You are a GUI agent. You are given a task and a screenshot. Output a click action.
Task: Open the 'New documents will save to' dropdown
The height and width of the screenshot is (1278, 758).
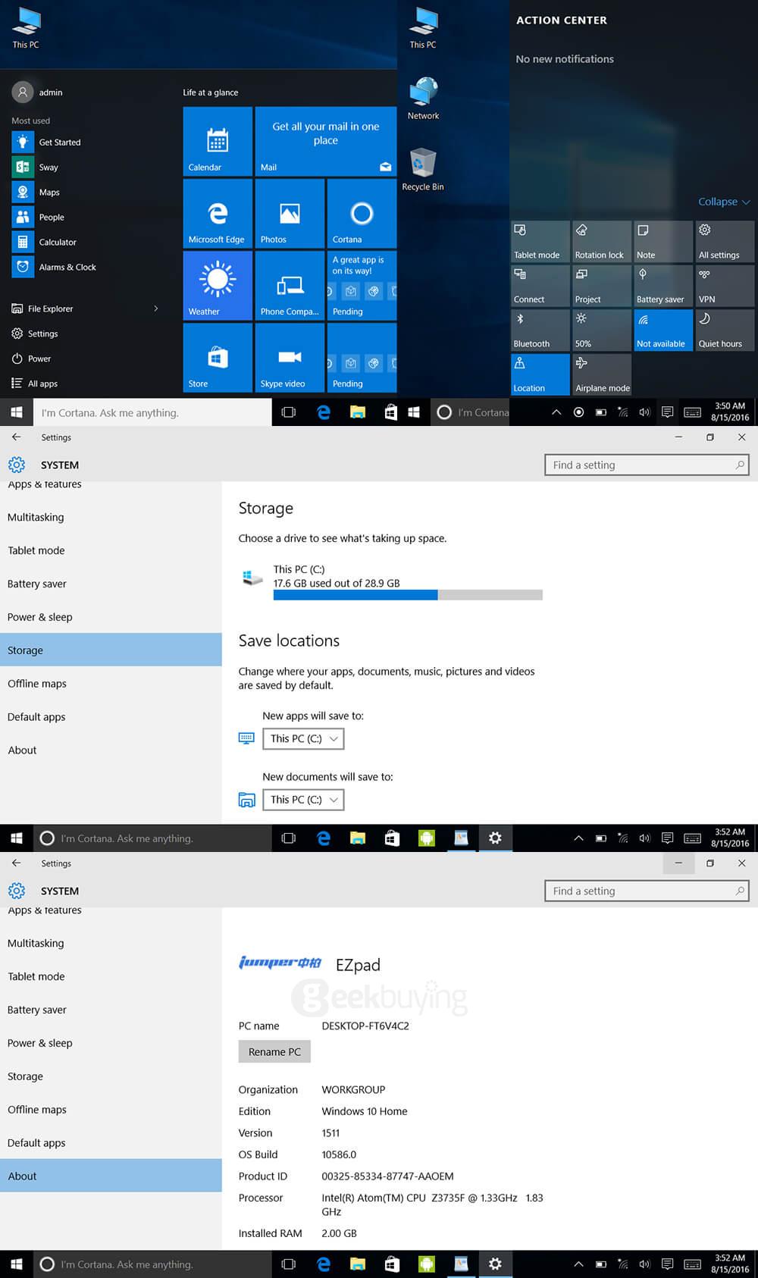303,800
